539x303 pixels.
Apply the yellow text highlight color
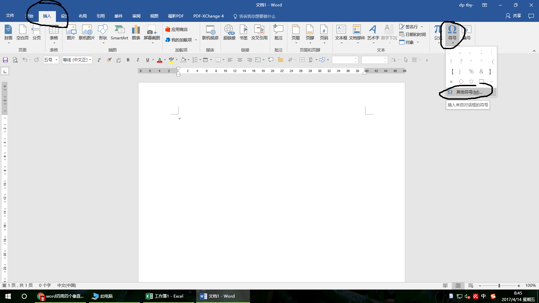point(171,60)
